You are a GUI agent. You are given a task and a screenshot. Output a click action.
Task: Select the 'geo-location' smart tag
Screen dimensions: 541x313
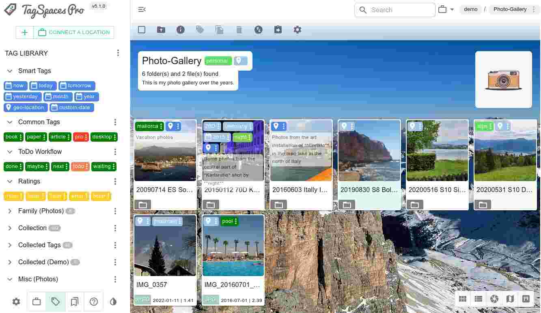(26, 108)
